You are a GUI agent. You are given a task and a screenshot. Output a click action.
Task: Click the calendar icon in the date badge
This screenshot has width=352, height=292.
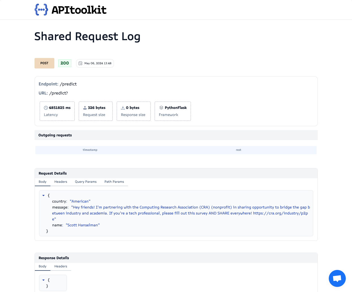(x=80, y=63)
